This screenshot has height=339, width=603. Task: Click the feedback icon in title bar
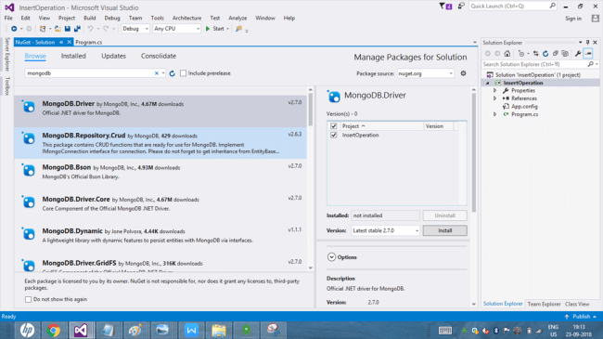pyautogui.click(x=461, y=7)
